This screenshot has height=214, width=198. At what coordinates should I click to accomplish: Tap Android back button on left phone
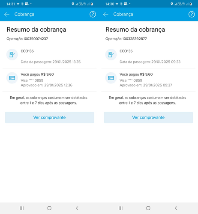point(77,208)
